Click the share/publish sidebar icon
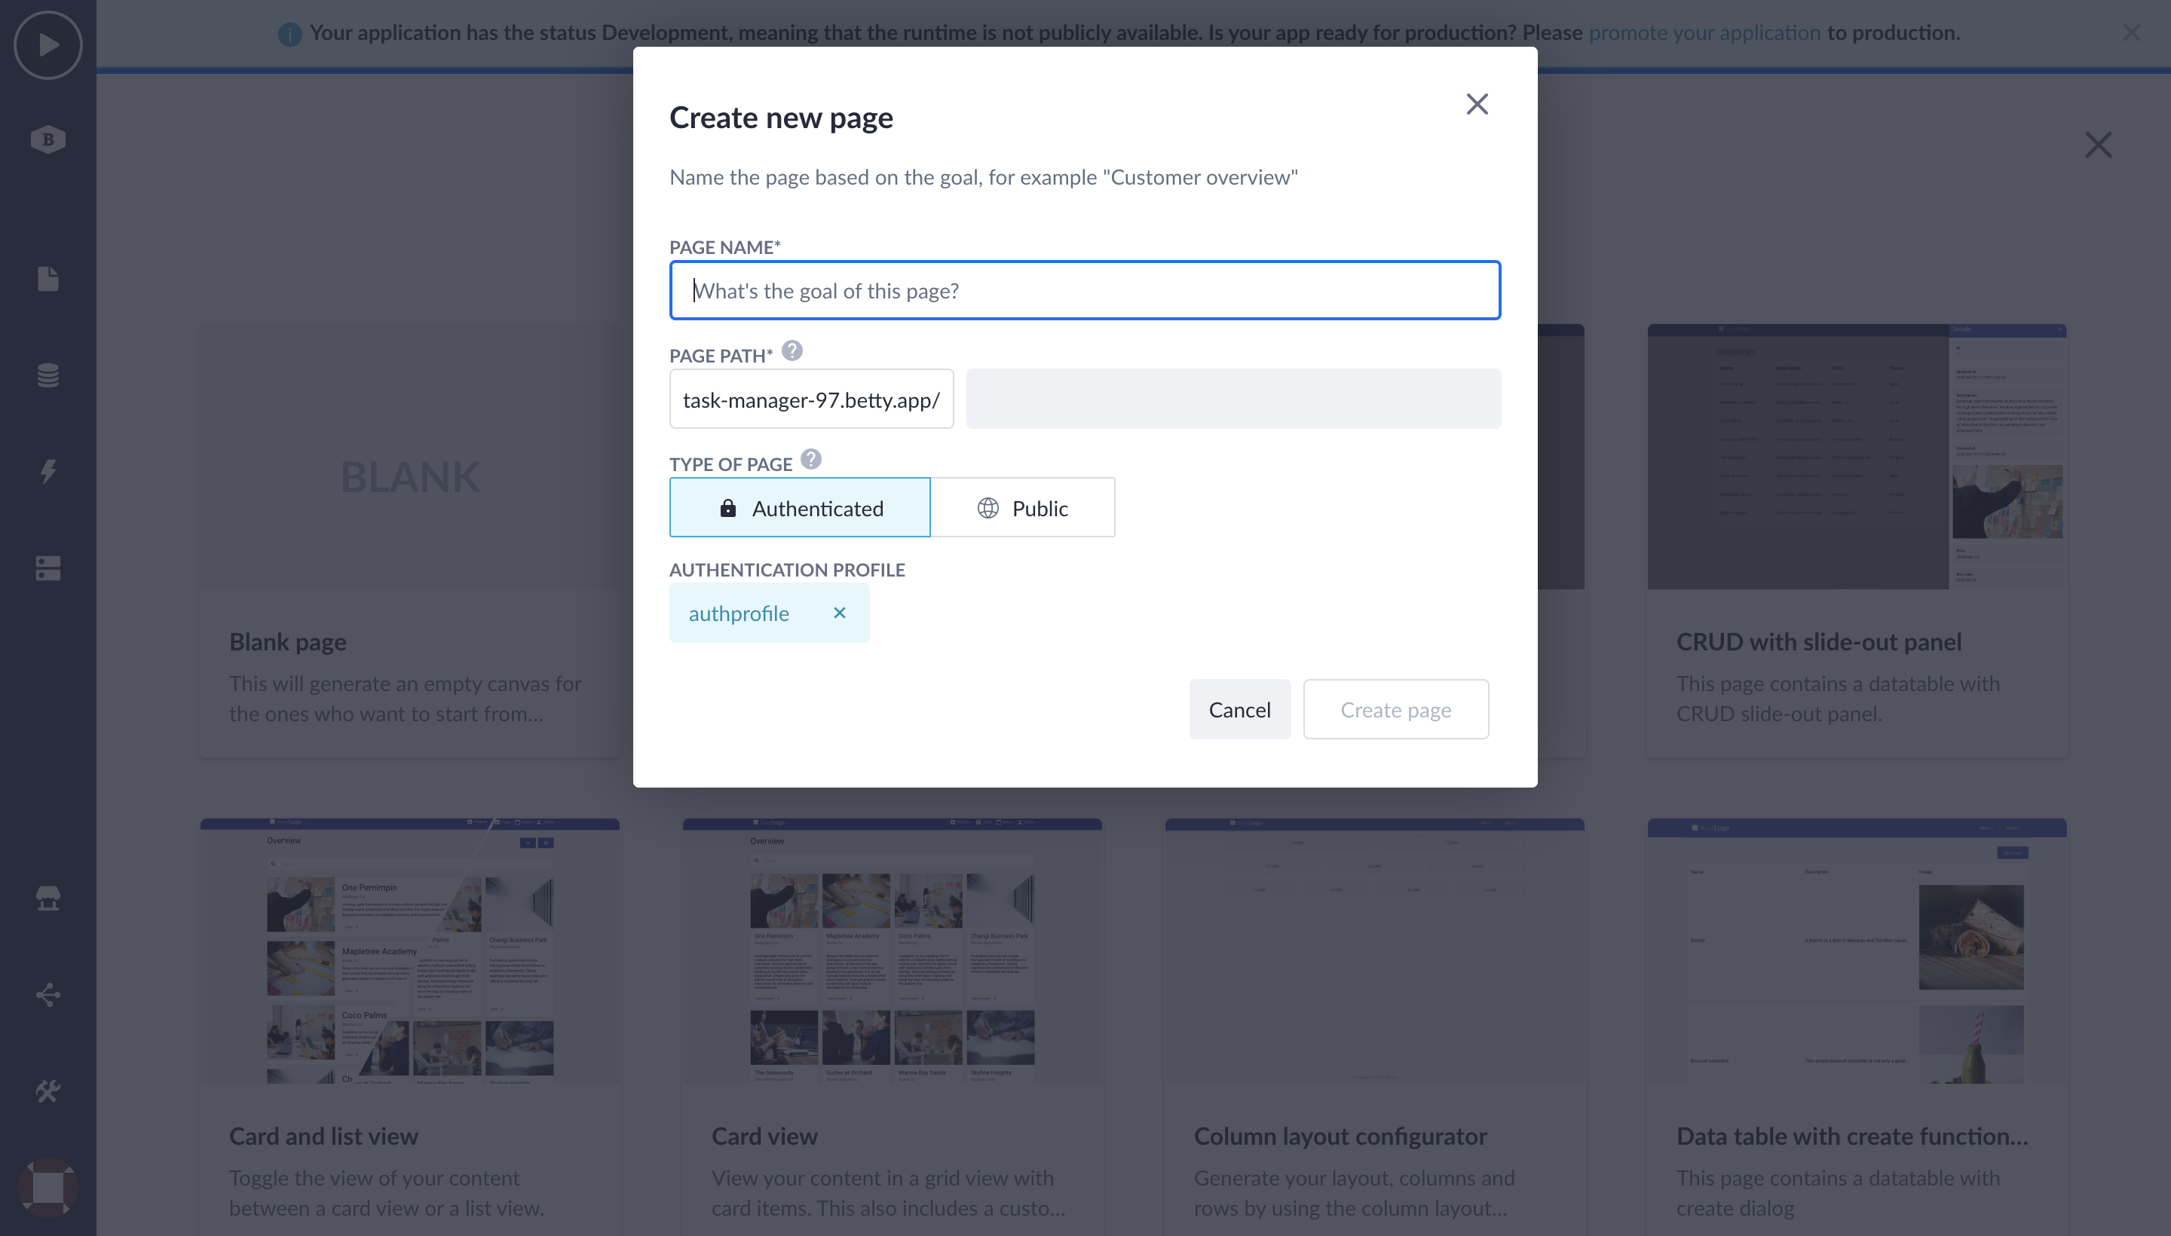The height and width of the screenshot is (1236, 2171). 47,996
